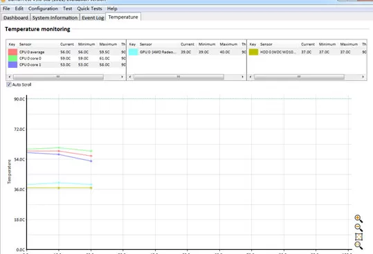Click the GPU sensor list right scroll arrow
Viewport: 373px width, 254px height.
coord(243,77)
